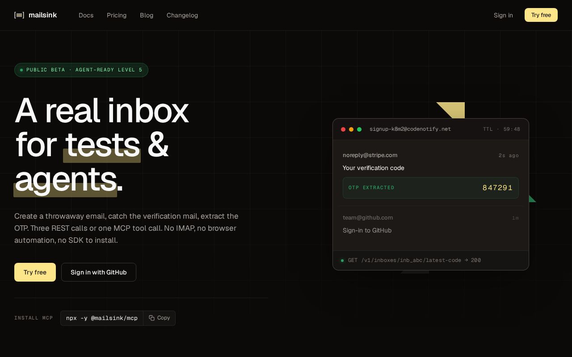This screenshot has height=357, width=572.
Task: Open the Sign-in to GitHub email subject
Action: (x=367, y=231)
